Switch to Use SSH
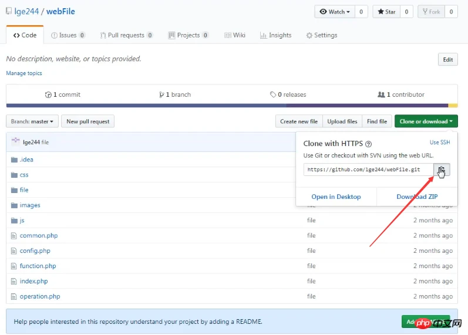 point(439,143)
